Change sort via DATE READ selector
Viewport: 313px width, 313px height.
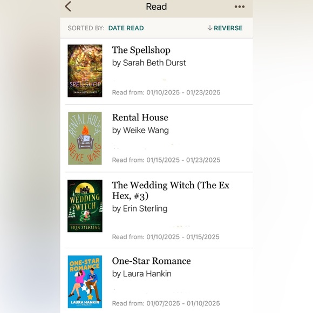126,28
